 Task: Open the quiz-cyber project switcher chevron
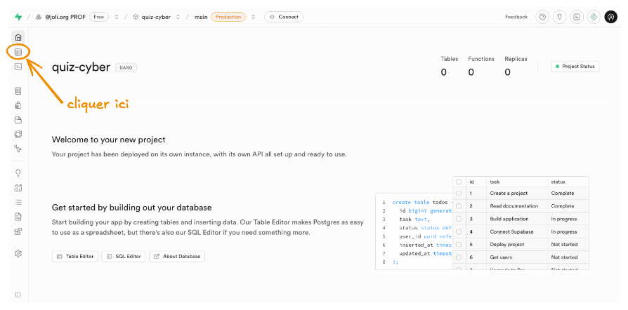[x=178, y=17]
